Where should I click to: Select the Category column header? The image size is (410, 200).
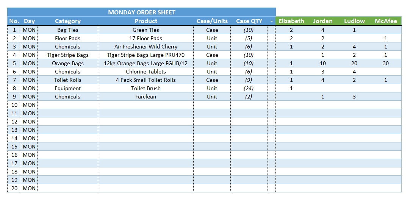tap(68, 21)
